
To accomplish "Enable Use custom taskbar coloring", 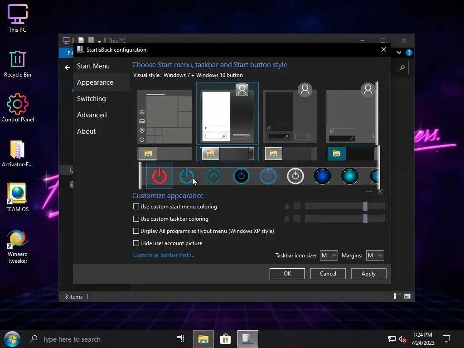I will click(136, 219).
